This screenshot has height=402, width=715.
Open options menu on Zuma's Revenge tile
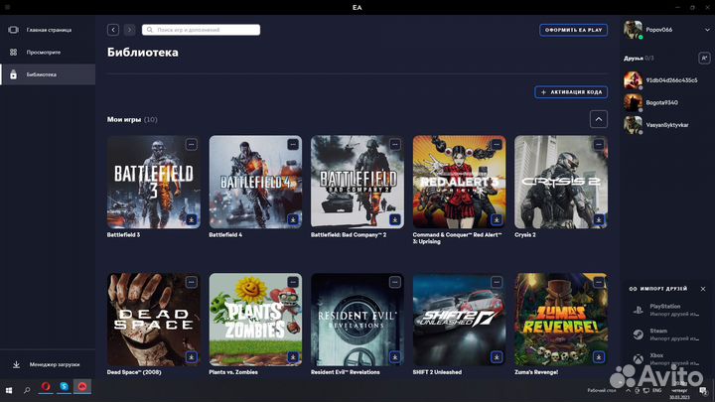tap(599, 282)
